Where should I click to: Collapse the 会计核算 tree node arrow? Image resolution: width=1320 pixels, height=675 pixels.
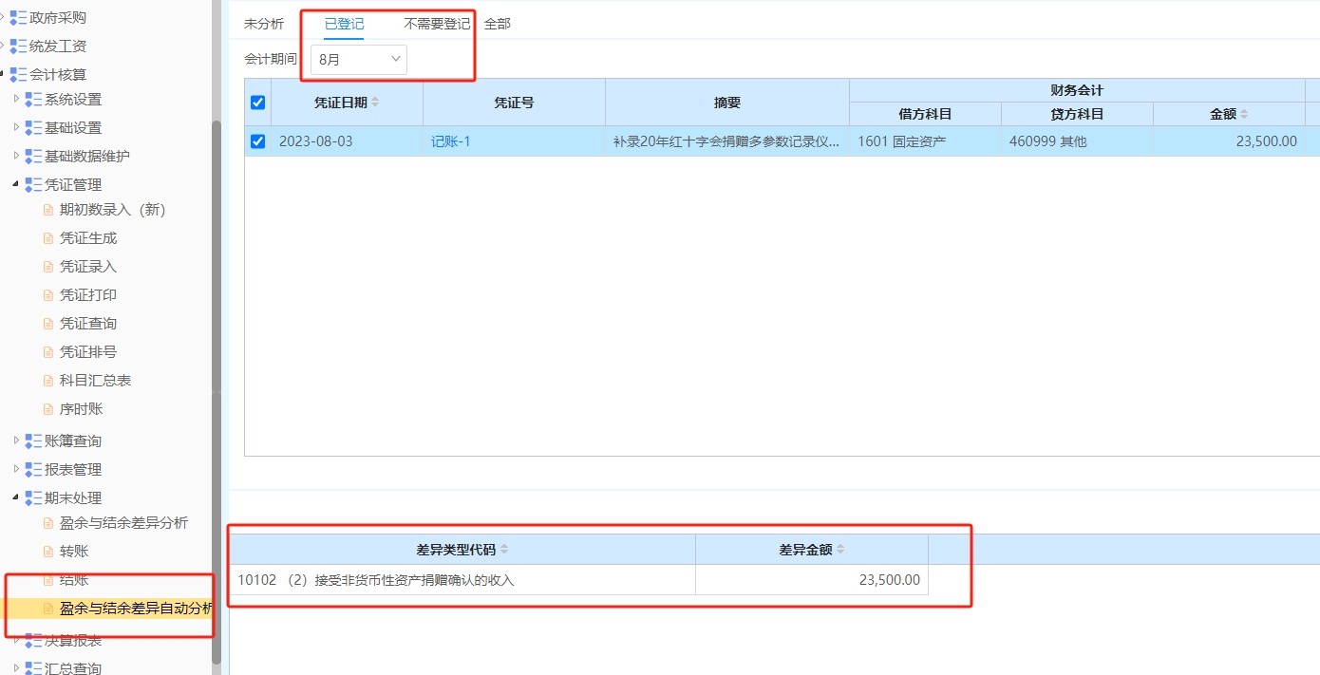pos(3,75)
